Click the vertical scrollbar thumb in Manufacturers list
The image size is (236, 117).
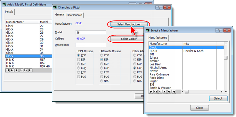click(226, 58)
